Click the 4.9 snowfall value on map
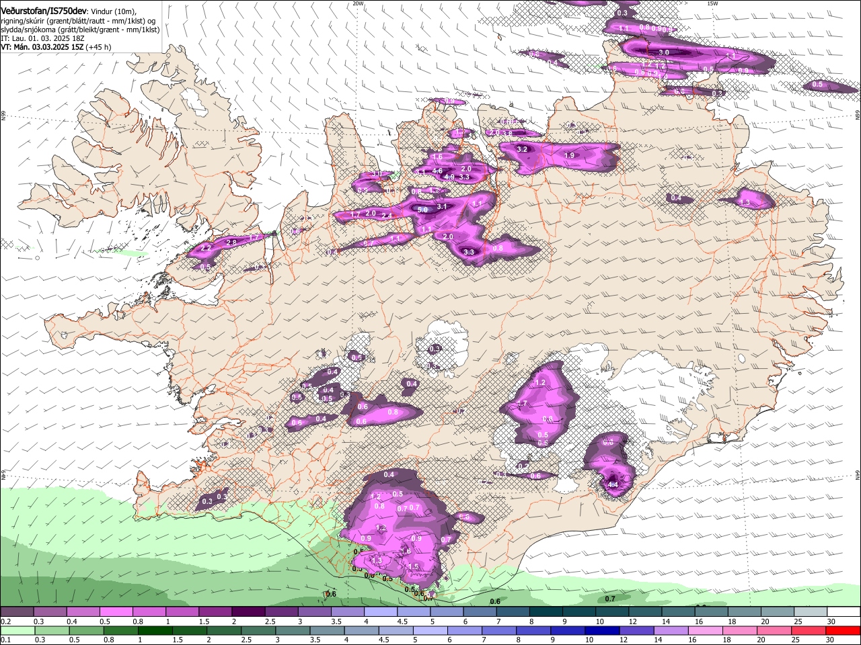The image size is (861, 645). (449, 177)
